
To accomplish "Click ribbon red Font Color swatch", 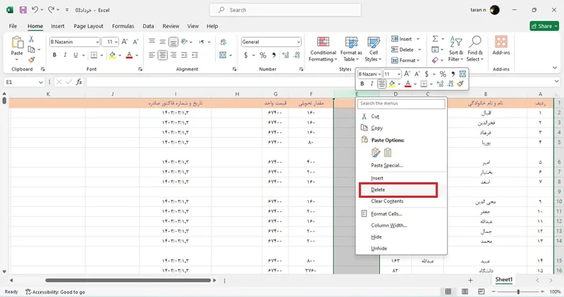I will (x=130, y=55).
